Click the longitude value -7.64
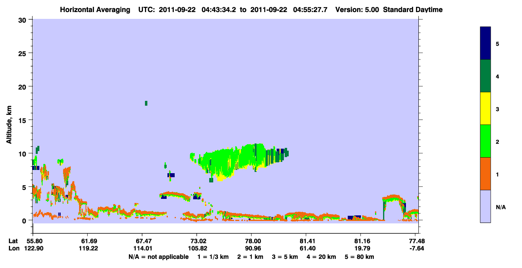The image size is (522, 268). 416,248
